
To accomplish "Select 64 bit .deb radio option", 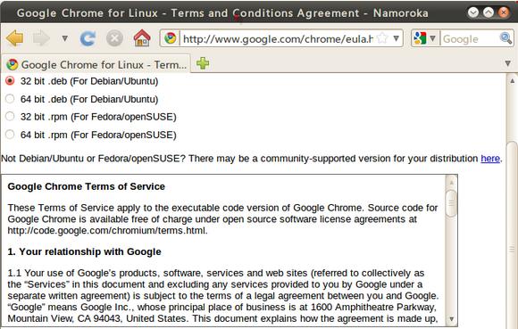I will (x=10, y=99).
